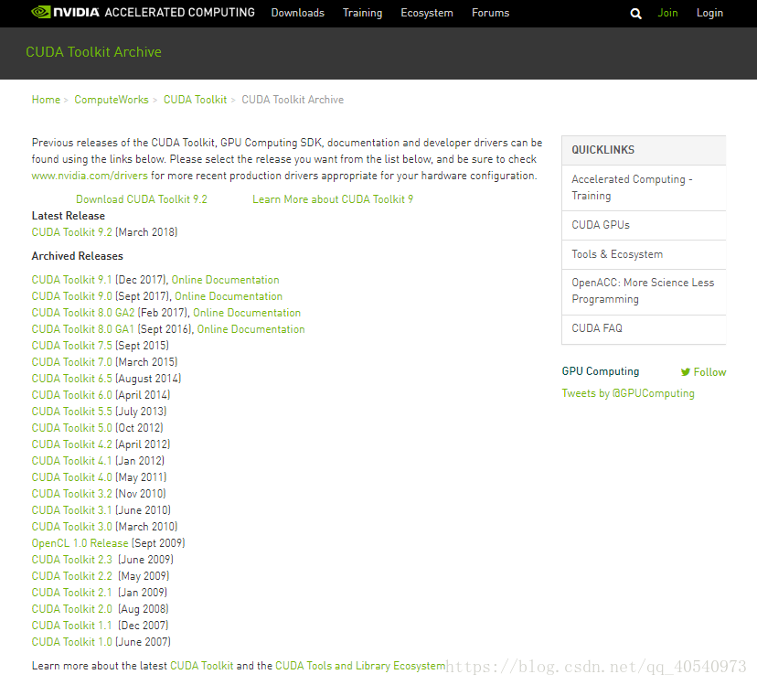
Task: Open CUDA Toolkit 7.0 link
Action: [72, 362]
